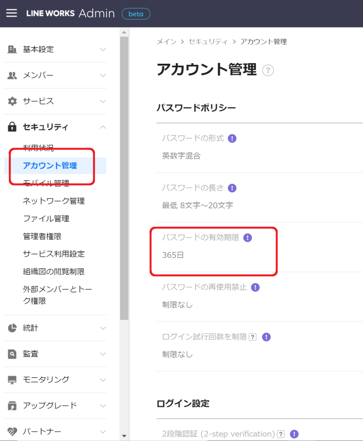Click the メイン breadcrumb link
Screen dimensions: 363x441
(166, 41)
